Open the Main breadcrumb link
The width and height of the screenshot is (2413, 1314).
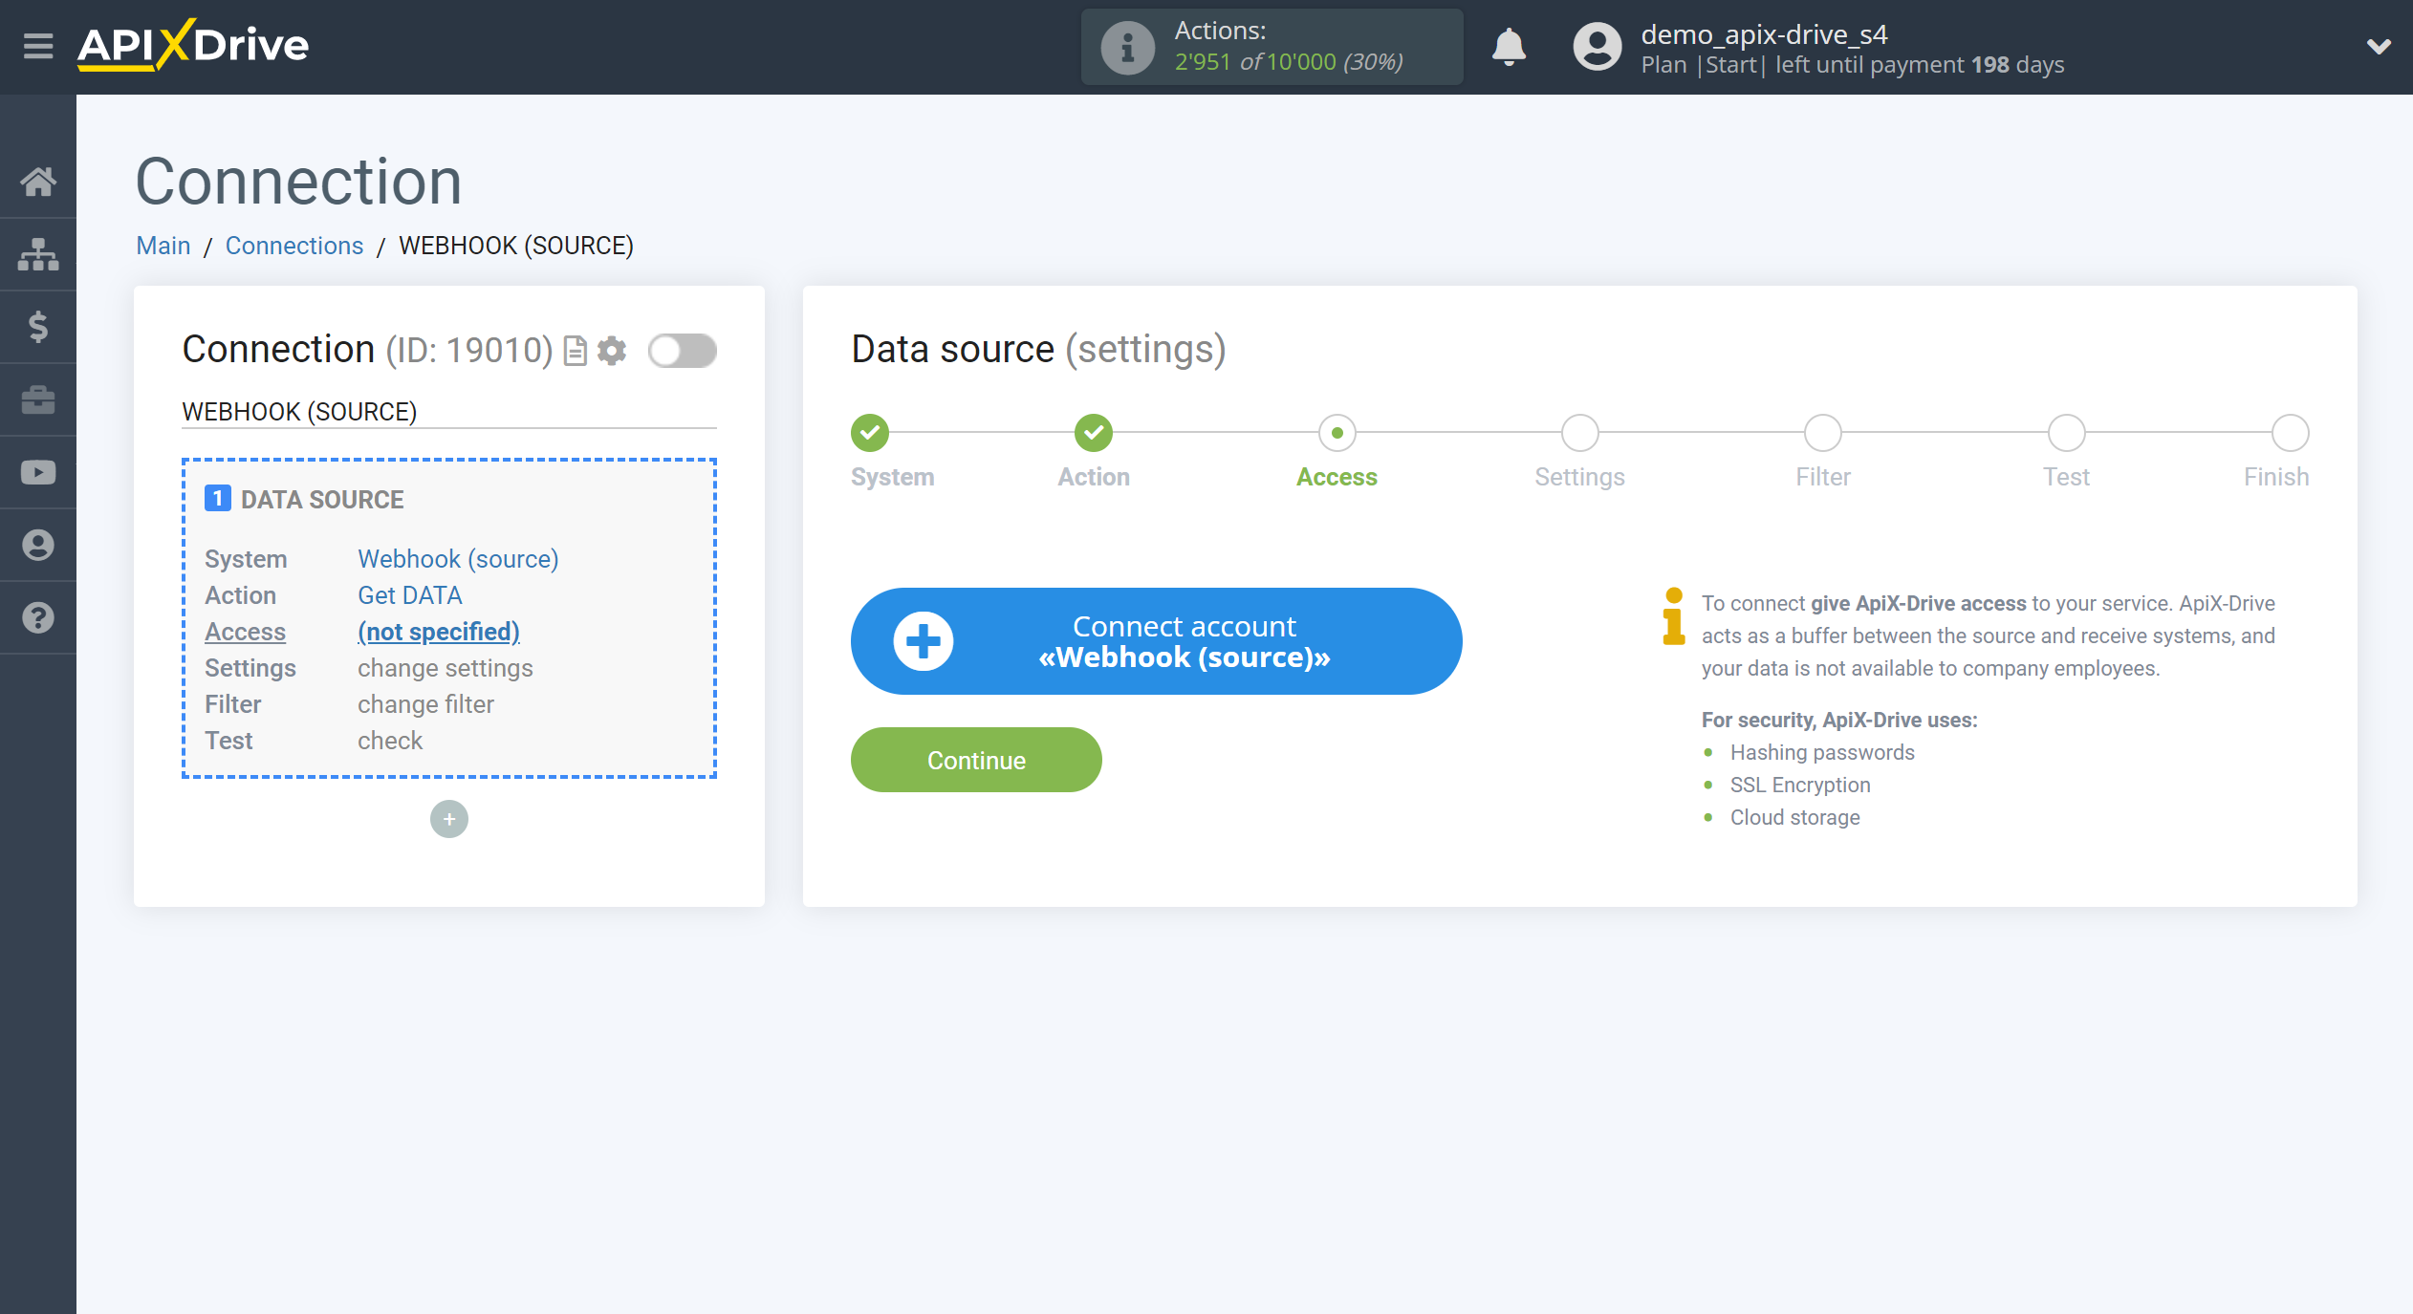click(163, 246)
